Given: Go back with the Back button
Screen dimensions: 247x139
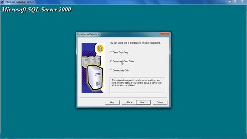Looking at the screenshot, I should tap(129, 102).
